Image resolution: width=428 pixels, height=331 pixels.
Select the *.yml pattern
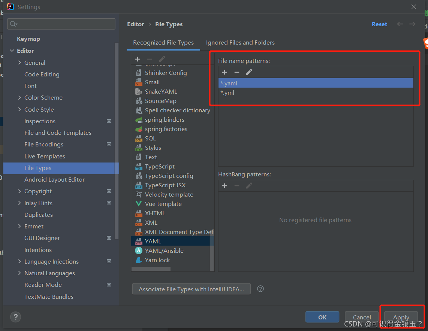(316, 93)
